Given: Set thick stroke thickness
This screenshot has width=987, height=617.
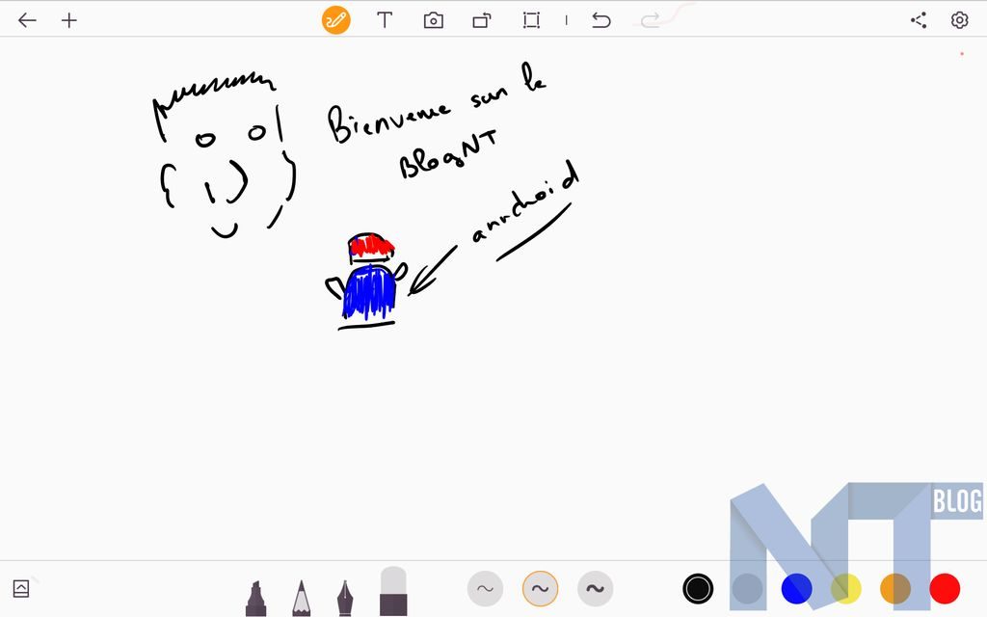Looking at the screenshot, I should point(596,589).
